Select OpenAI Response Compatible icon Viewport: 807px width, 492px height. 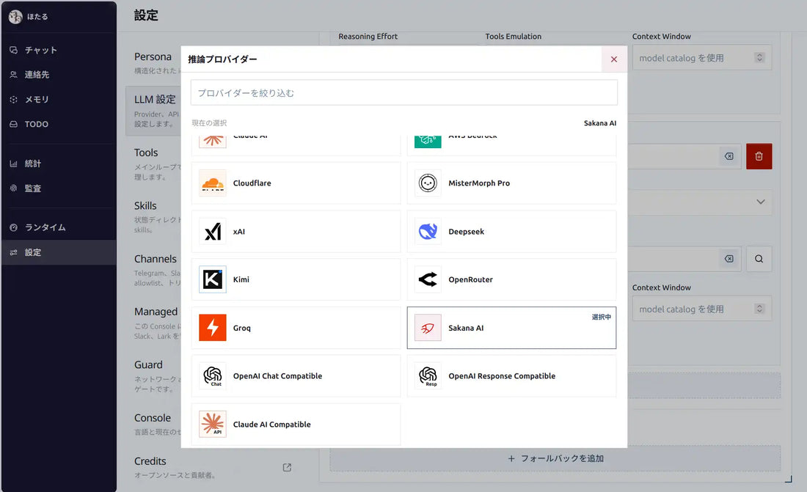428,376
